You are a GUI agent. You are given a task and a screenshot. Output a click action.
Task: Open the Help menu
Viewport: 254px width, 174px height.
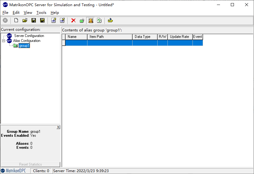coord(55,13)
